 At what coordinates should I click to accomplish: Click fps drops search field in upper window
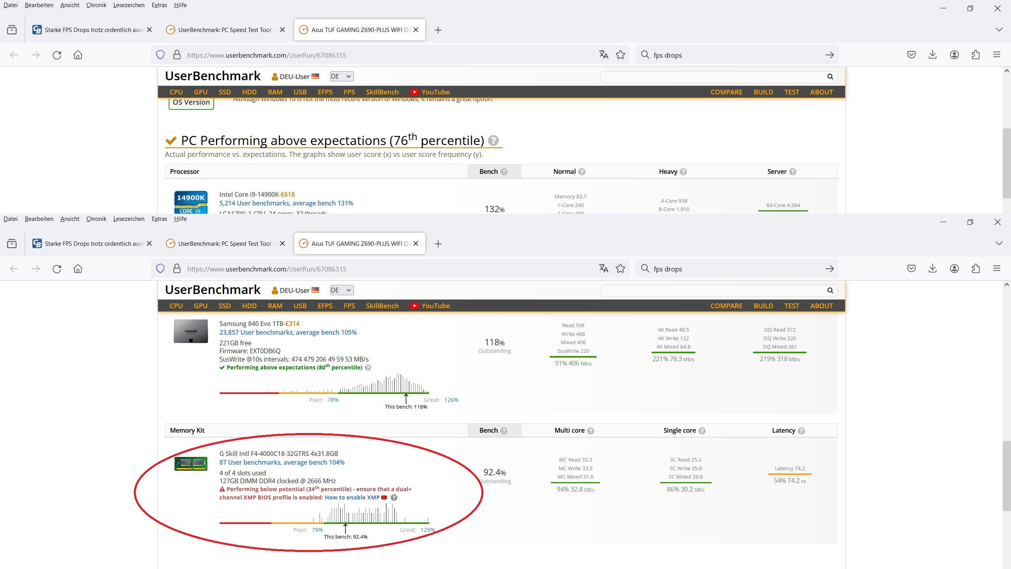[x=737, y=55]
